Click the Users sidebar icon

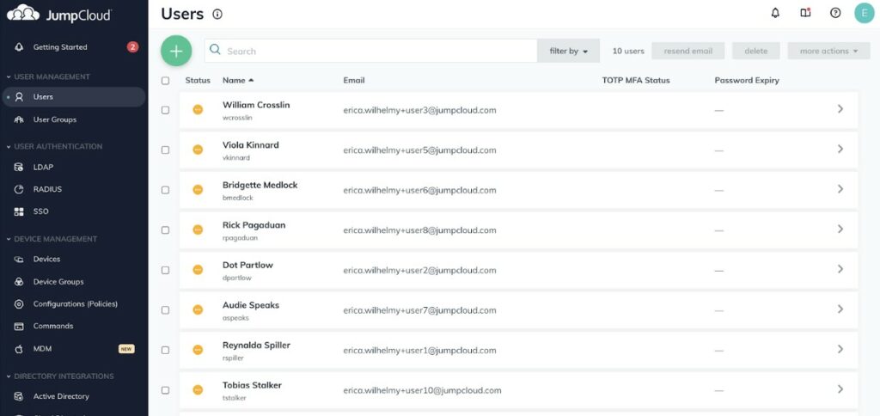19,96
